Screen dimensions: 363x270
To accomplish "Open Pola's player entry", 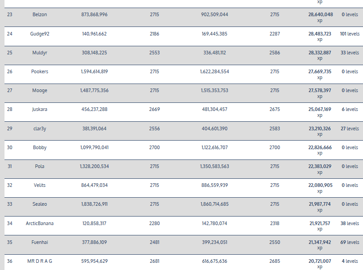I will 39,166.
